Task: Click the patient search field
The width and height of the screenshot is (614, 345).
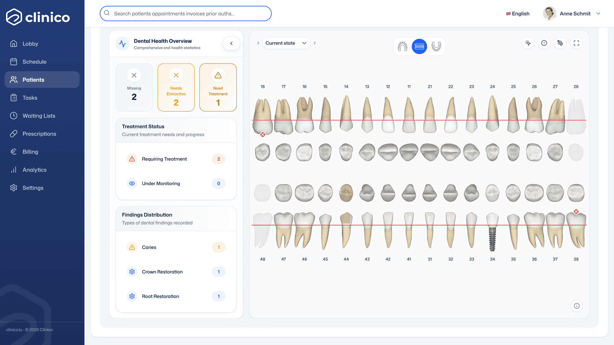Action: pyautogui.click(x=186, y=14)
